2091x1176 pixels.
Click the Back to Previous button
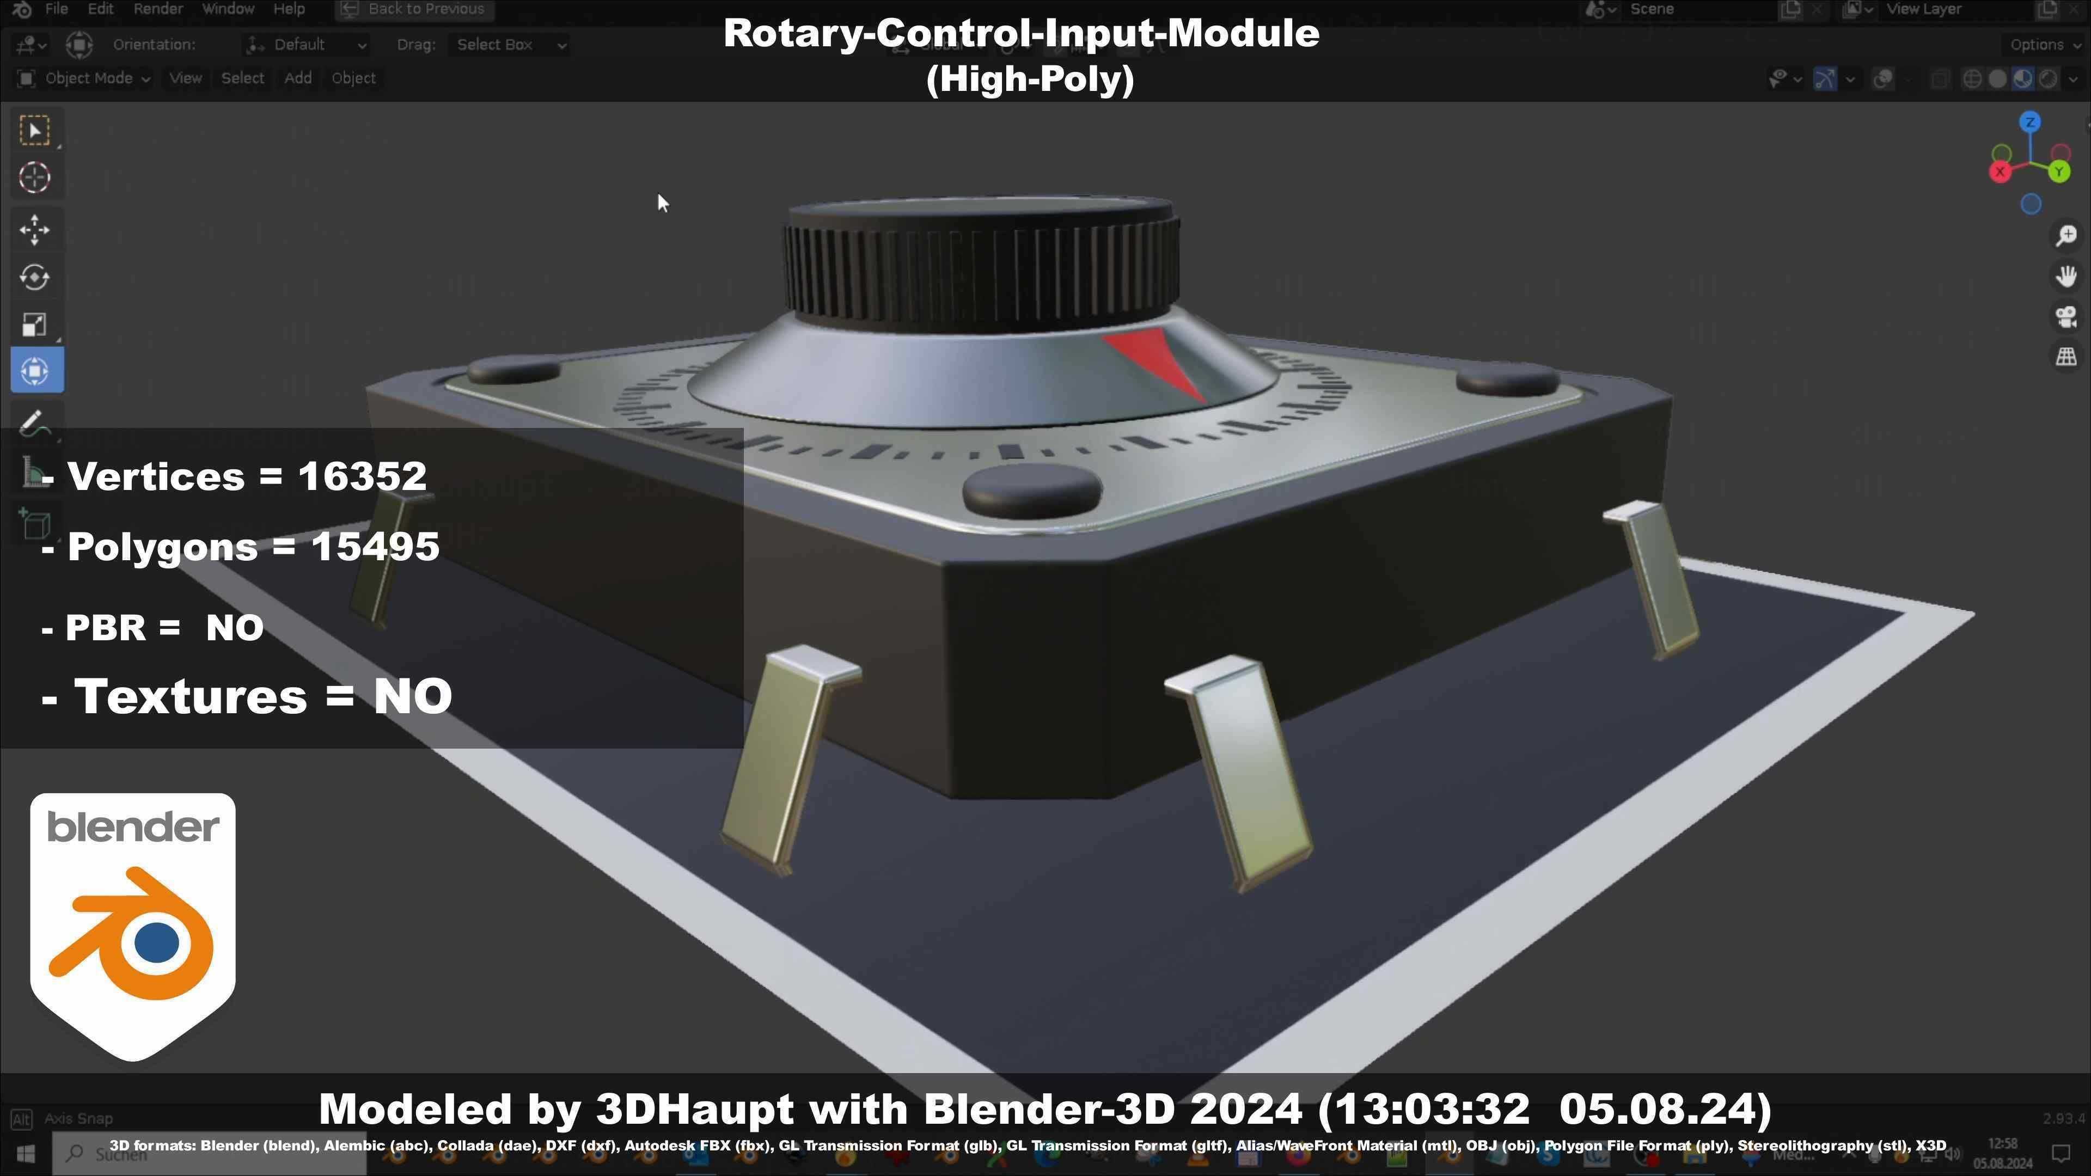[x=414, y=10]
